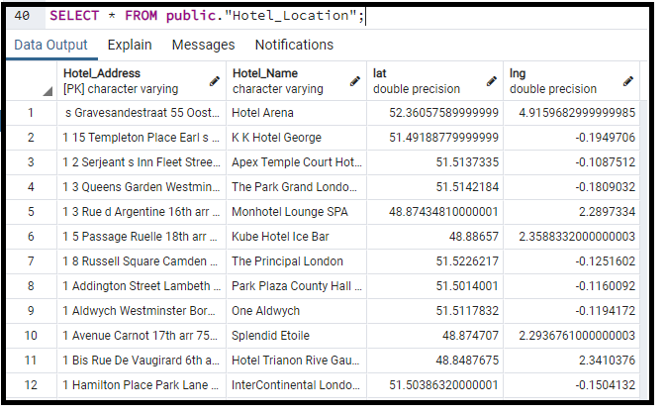Screen dimensions: 667x414
Task: Click the select-all triangle in grid corner
Action: [x=48, y=91]
